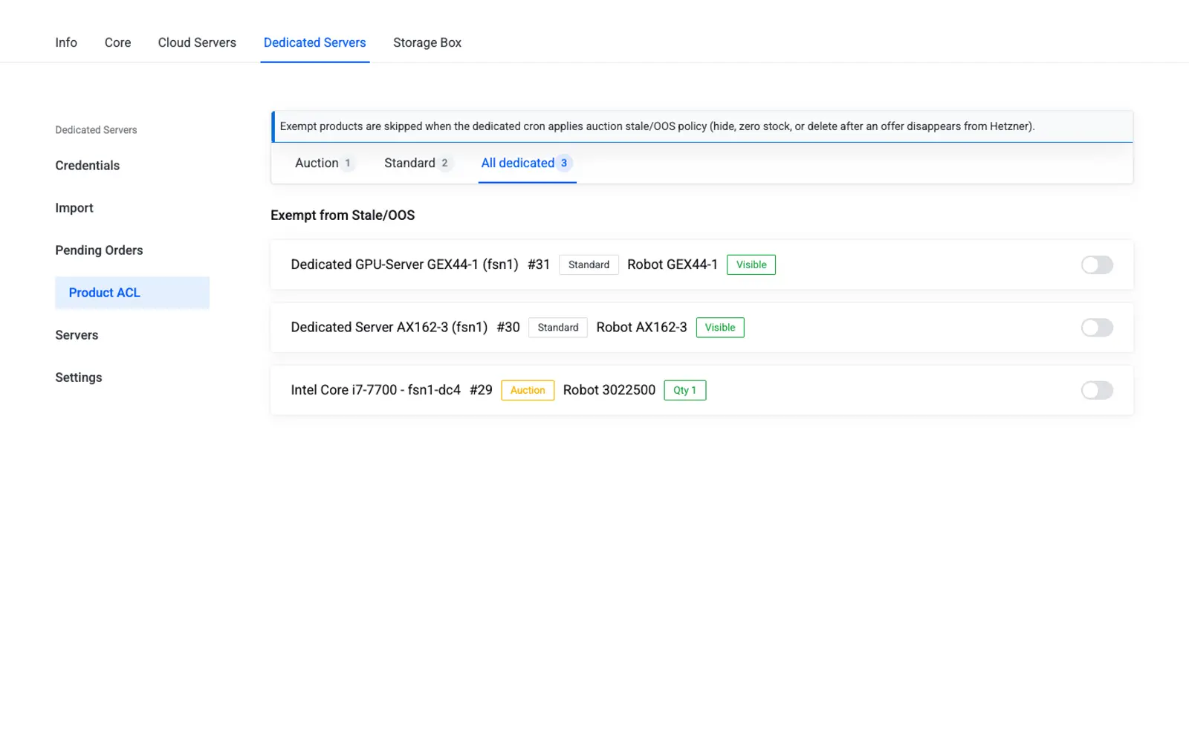This screenshot has height=743, width=1189.
Task: Enable exemption for AX162-3 server
Action: 1097,328
